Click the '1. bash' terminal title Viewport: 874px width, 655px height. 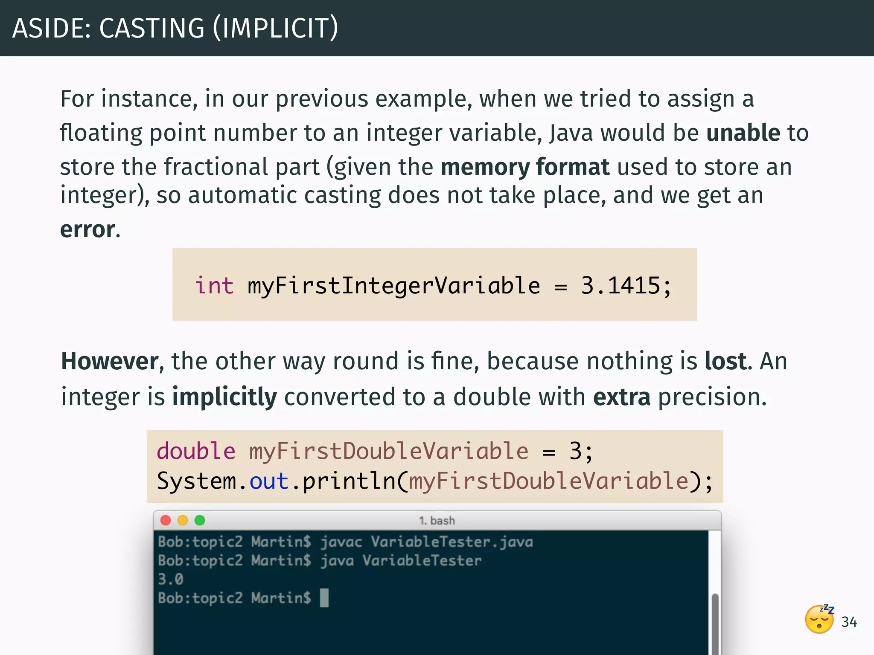point(437,521)
